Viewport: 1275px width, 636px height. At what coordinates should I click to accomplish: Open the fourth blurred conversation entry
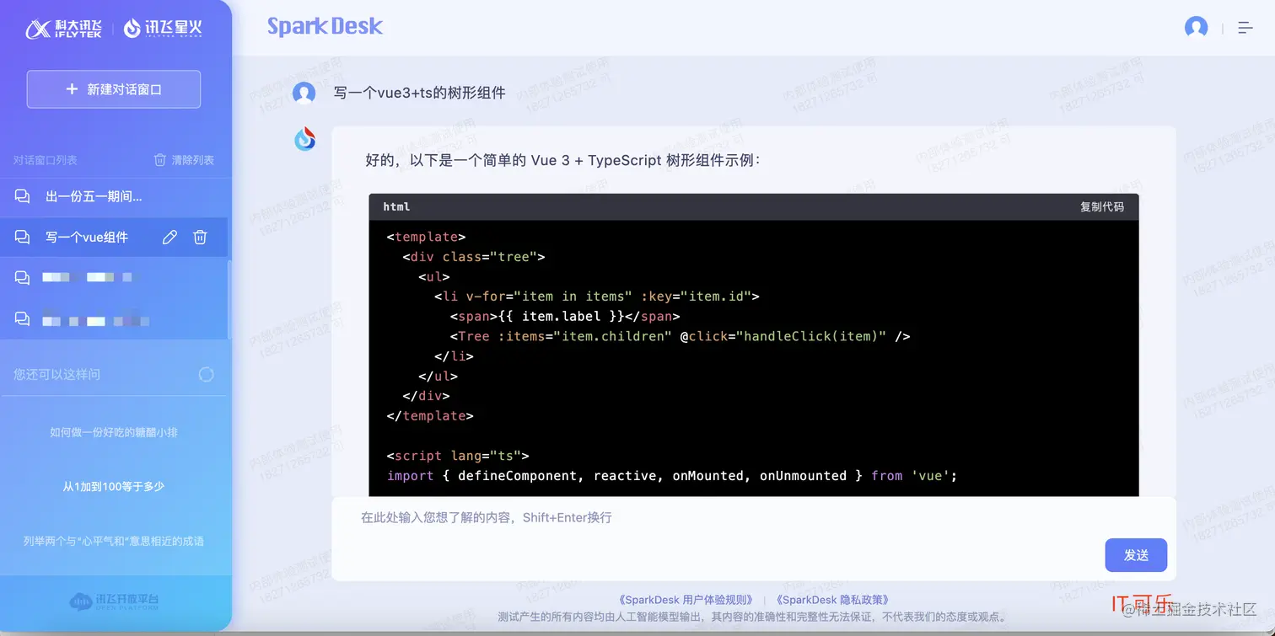point(114,319)
